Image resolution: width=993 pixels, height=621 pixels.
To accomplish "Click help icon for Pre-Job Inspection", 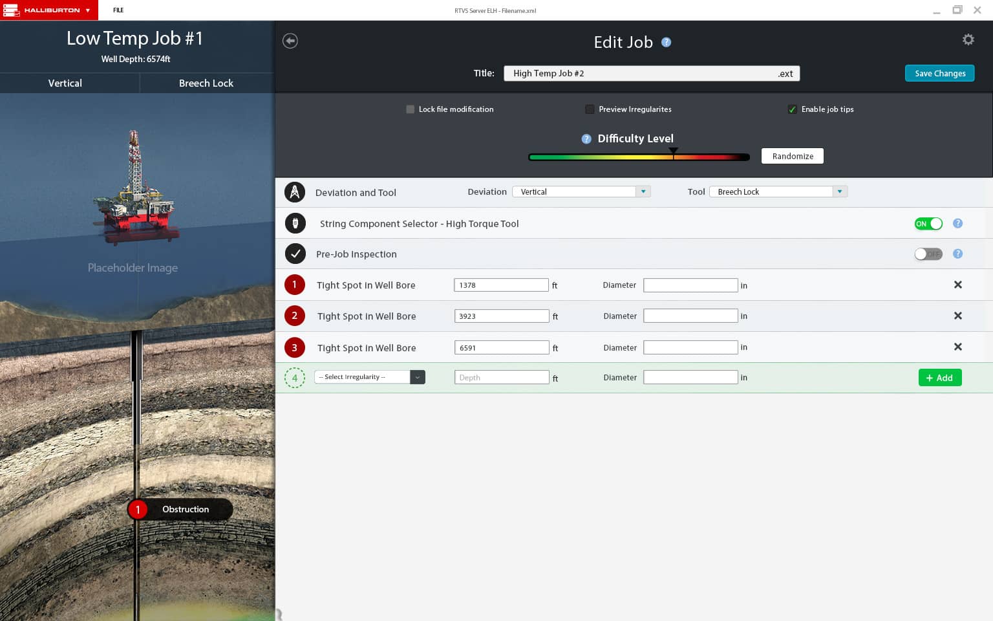I will pos(957,254).
